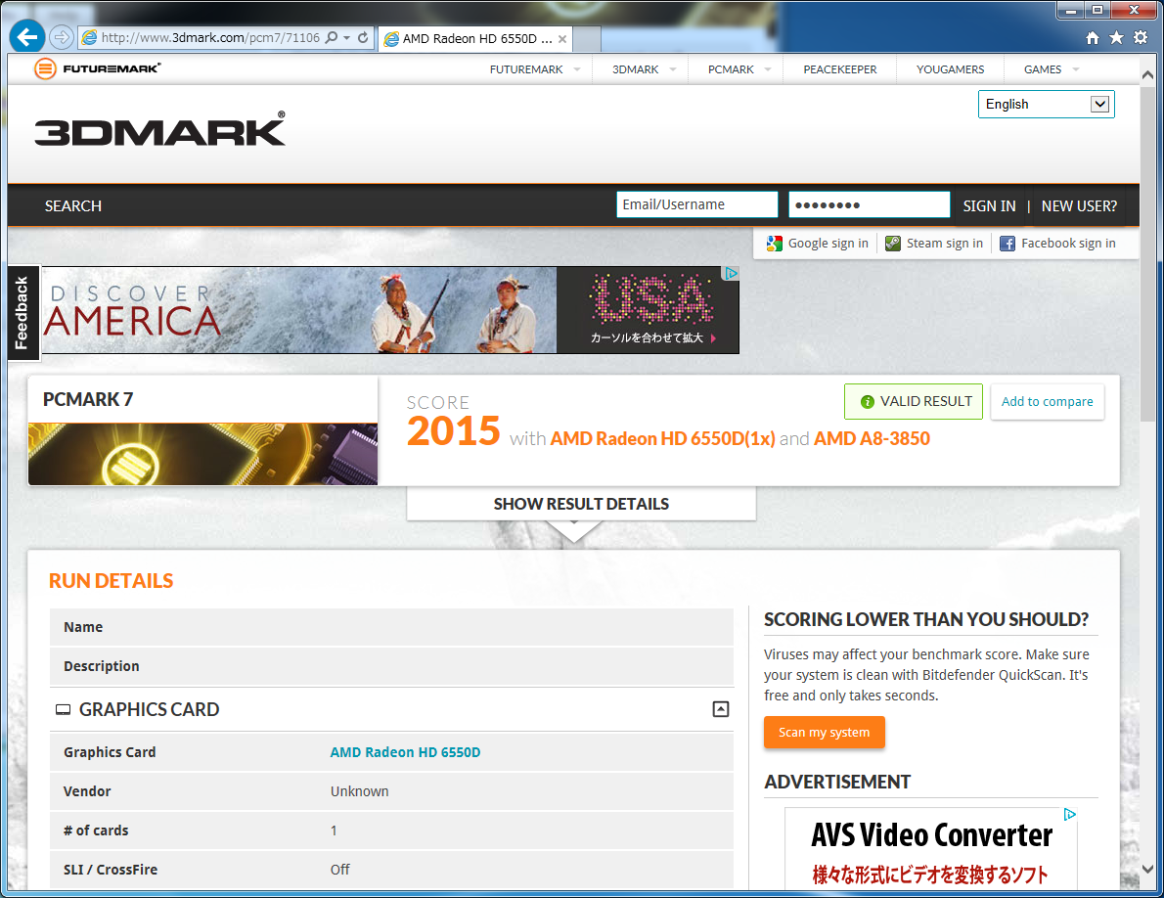Open AMD Radeon HD 6550D(1x) score link
This screenshot has width=1164, height=898.
[662, 438]
